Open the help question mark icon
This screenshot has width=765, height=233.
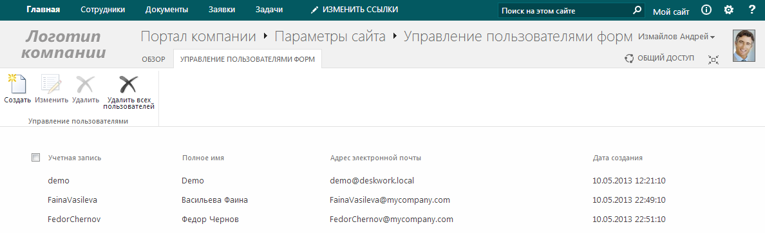(x=752, y=10)
